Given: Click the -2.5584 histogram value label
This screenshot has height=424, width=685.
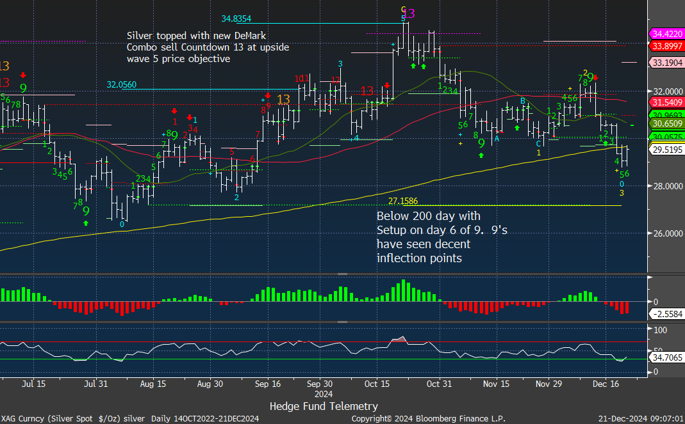Looking at the screenshot, I should pos(666,314).
